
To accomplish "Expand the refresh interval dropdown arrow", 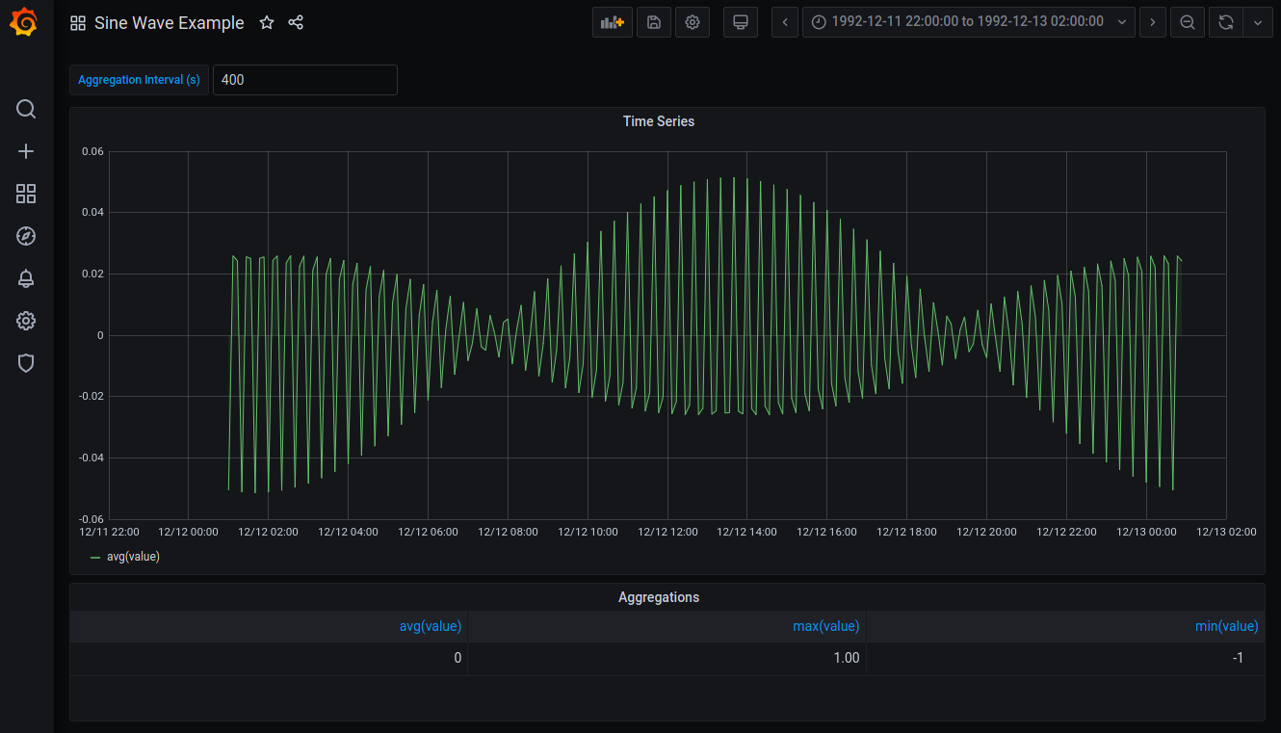I will [1258, 22].
